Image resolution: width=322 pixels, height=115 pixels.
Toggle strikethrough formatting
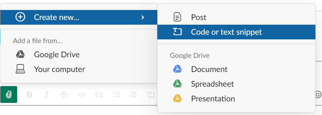(x=64, y=95)
